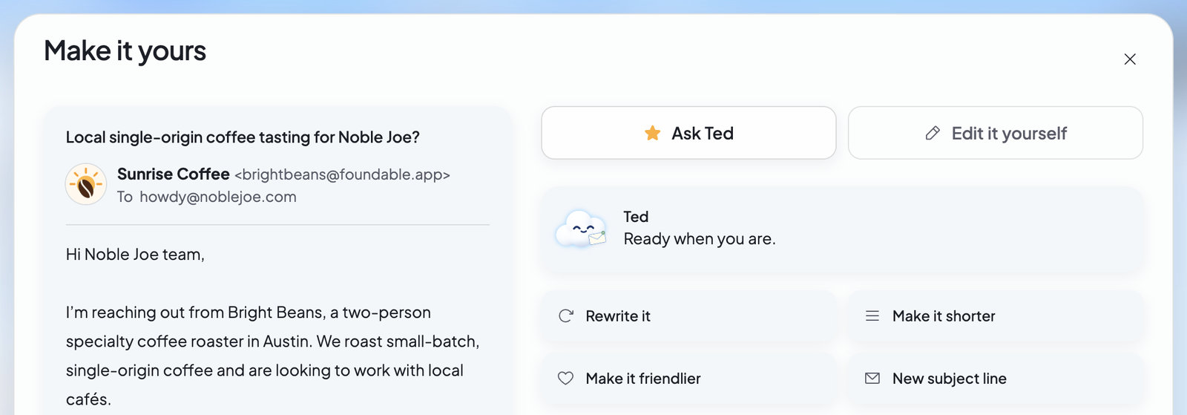Click the circular arrow Rewrite icon
1187x415 pixels.
566,316
